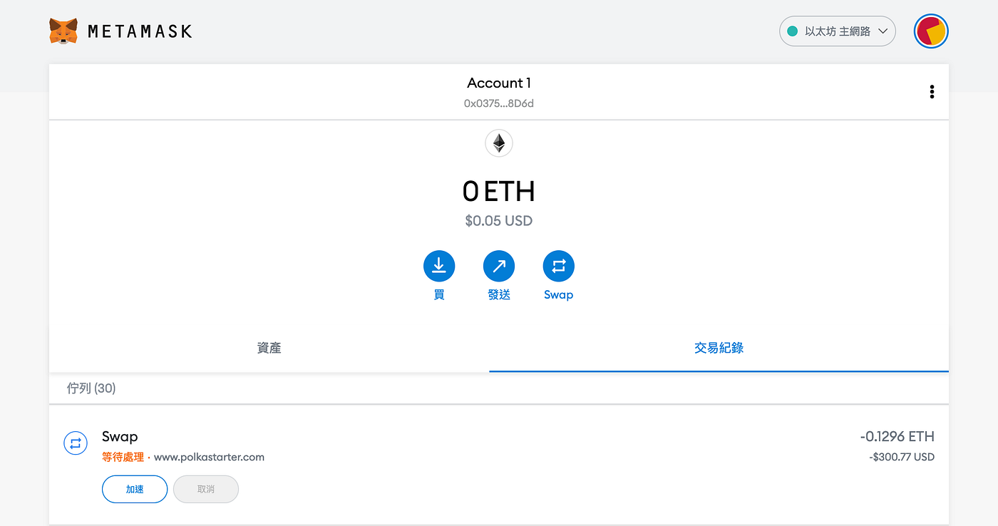Switch to the 交易紀錄 tab
The height and width of the screenshot is (526, 998).
[x=719, y=348]
